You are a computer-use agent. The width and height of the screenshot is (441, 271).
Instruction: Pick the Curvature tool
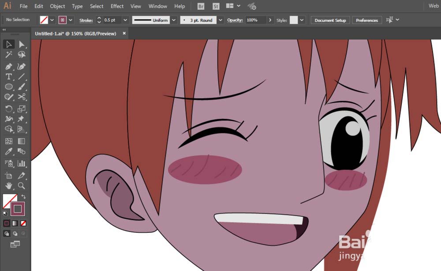point(21,66)
